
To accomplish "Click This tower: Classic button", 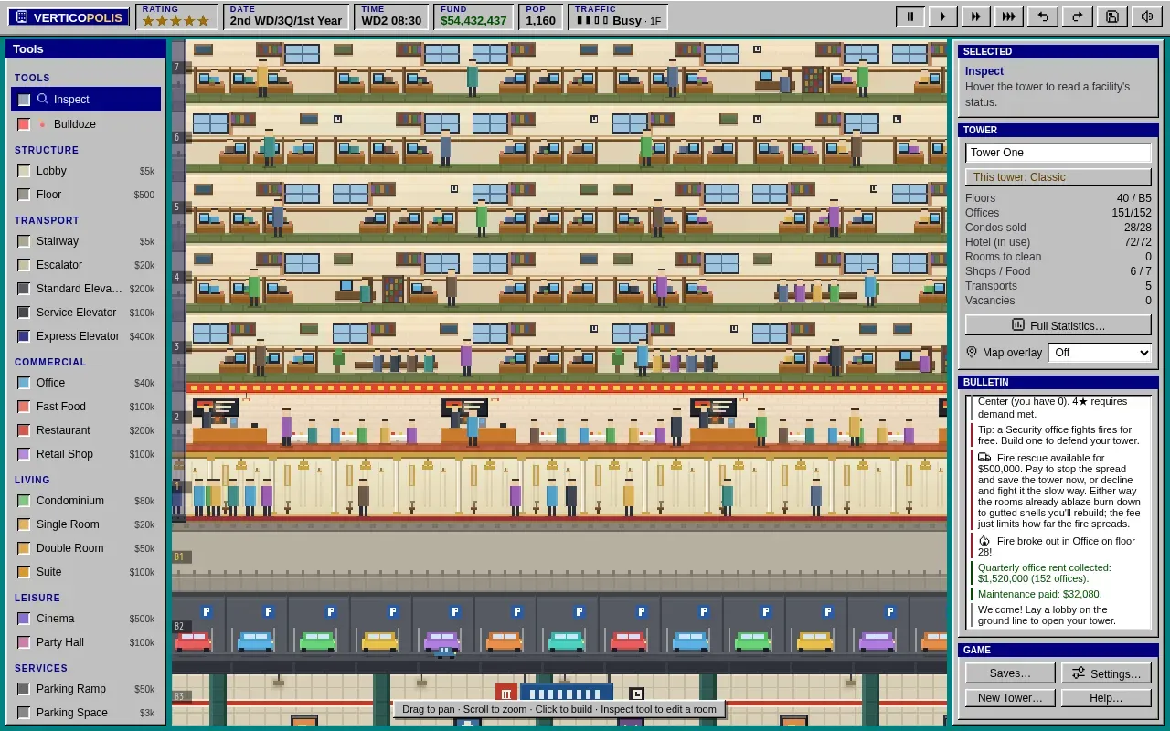I will pyautogui.click(x=1058, y=177).
